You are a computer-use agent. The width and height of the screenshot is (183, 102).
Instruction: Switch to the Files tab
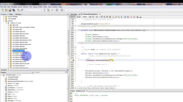point(11,14)
